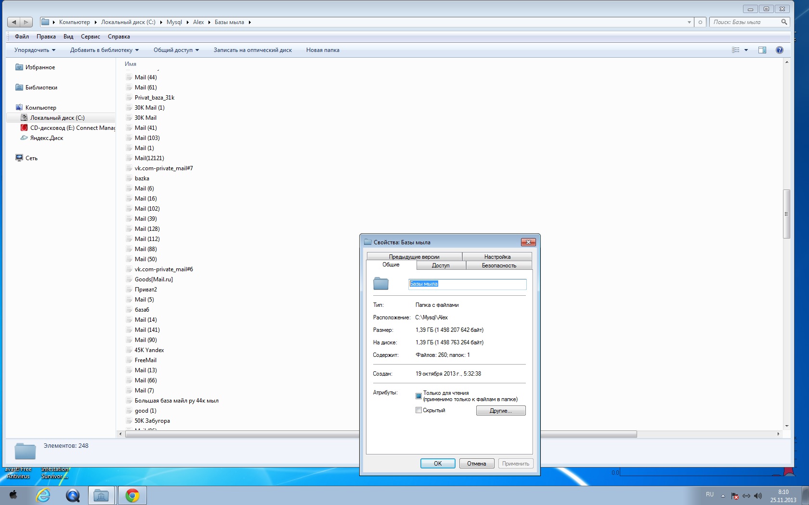The image size is (809, 505).
Task: Click the Другие... attributes button
Action: pyautogui.click(x=501, y=411)
